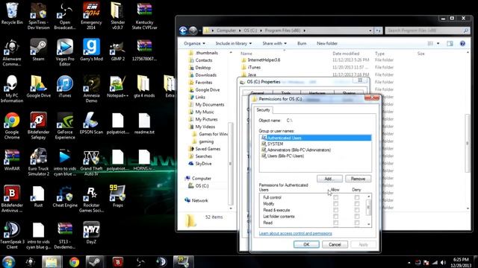The height and width of the screenshot is (268, 478).
Task: Open Euro Truck Simulator 2 shortcut
Action: (38, 162)
